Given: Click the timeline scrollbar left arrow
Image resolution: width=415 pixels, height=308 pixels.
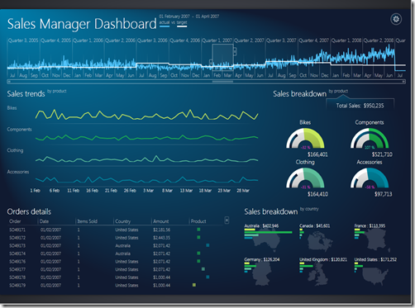Looking at the screenshot, I should (x=9, y=82).
